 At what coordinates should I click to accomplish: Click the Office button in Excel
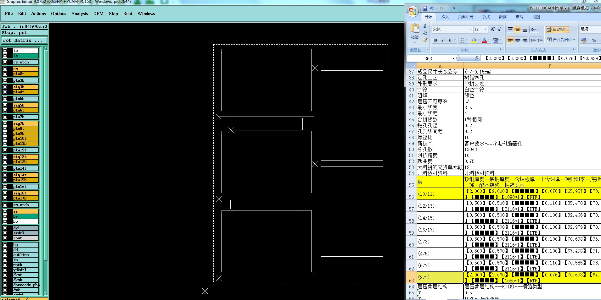pos(413,12)
